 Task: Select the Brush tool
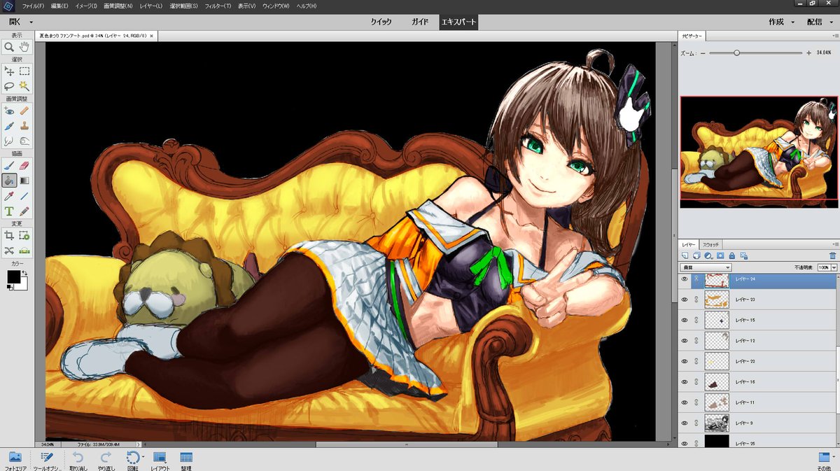pos(9,165)
